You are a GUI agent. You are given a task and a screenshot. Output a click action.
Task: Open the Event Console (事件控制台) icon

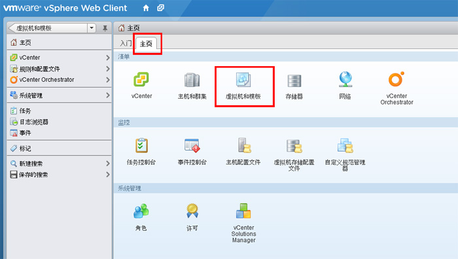pos(192,145)
